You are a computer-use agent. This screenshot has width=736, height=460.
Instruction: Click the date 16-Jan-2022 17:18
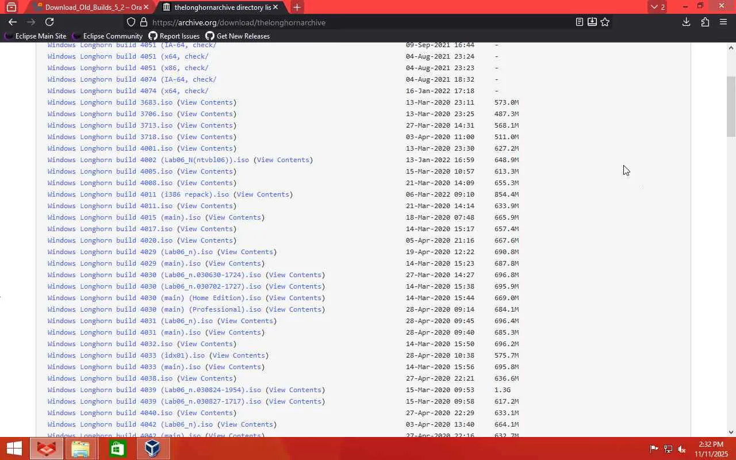(440, 91)
